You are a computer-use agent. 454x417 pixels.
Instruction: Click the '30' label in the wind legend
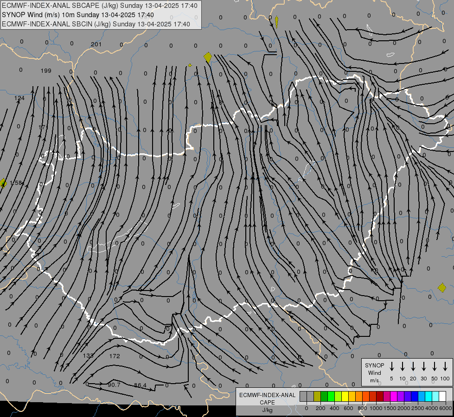tap(423, 379)
